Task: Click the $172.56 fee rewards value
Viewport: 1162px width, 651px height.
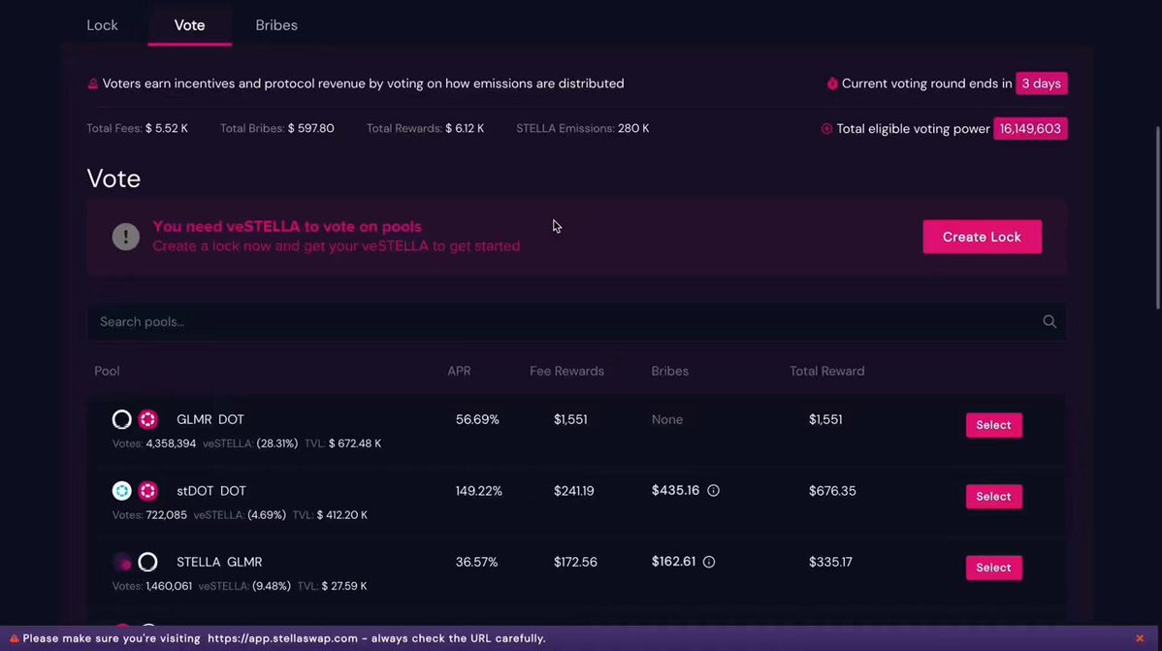Action: click(x=575, y=562)
